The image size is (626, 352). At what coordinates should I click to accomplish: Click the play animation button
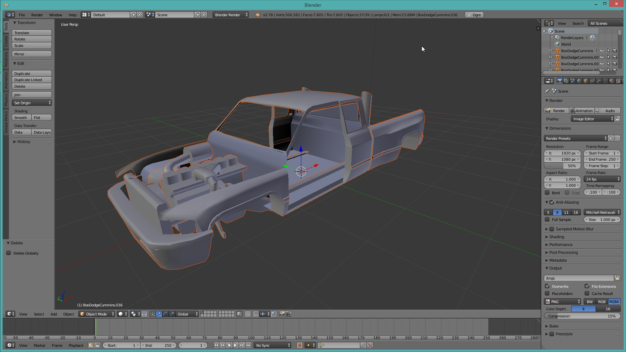[x=235, y=345]
